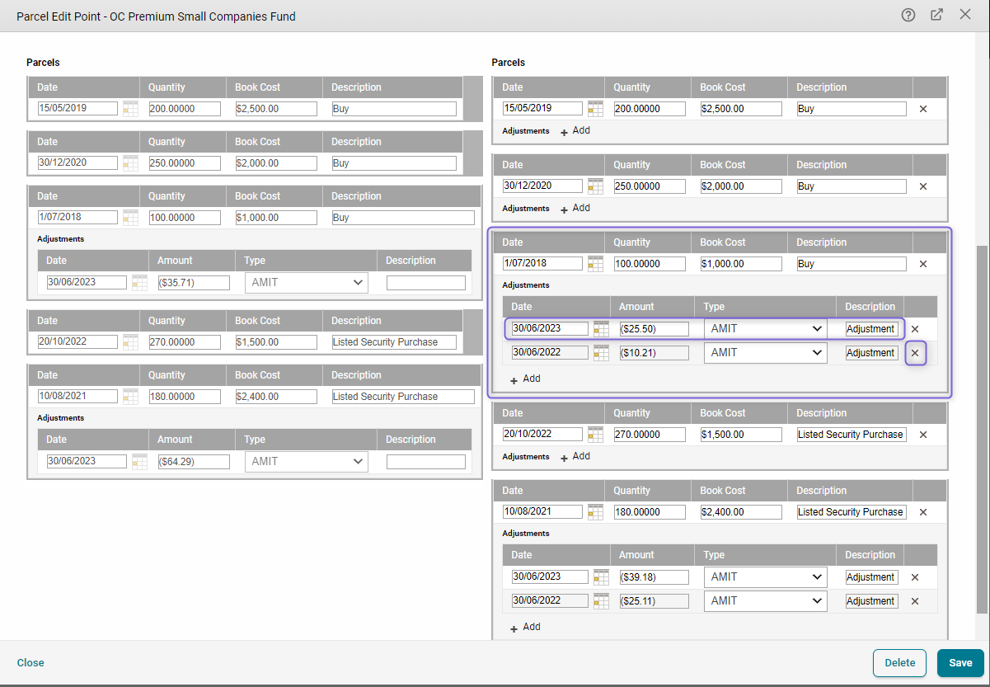Edit right adjustment date 30/06/2023 in 1/07/2018 parcel
990x687 pixels.
tap(550, 328)
